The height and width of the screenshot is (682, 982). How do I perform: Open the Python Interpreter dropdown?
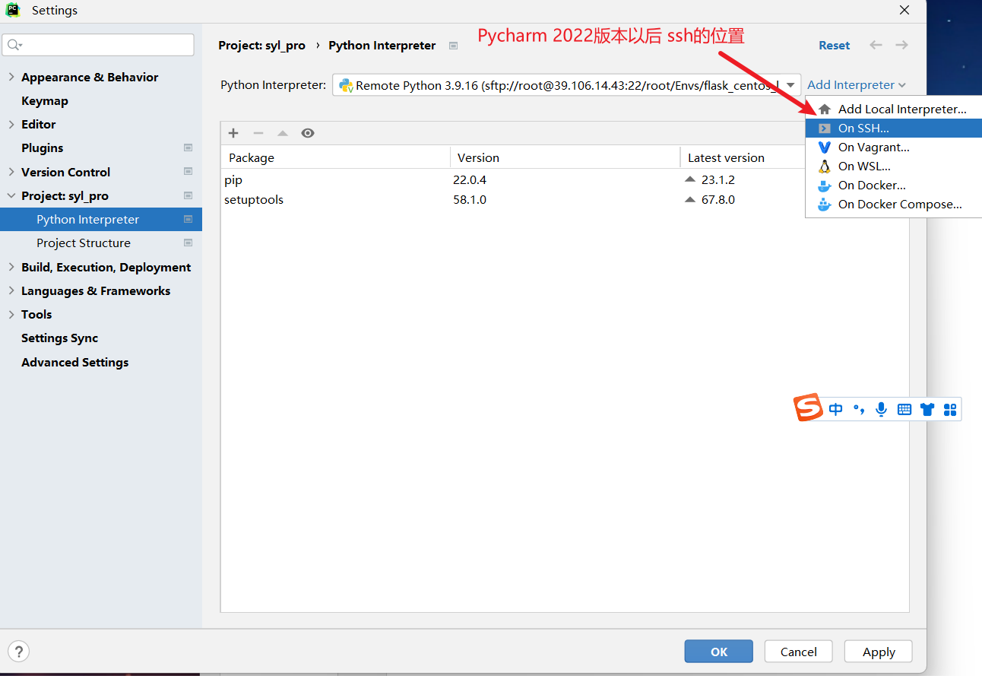pos(789,84)
